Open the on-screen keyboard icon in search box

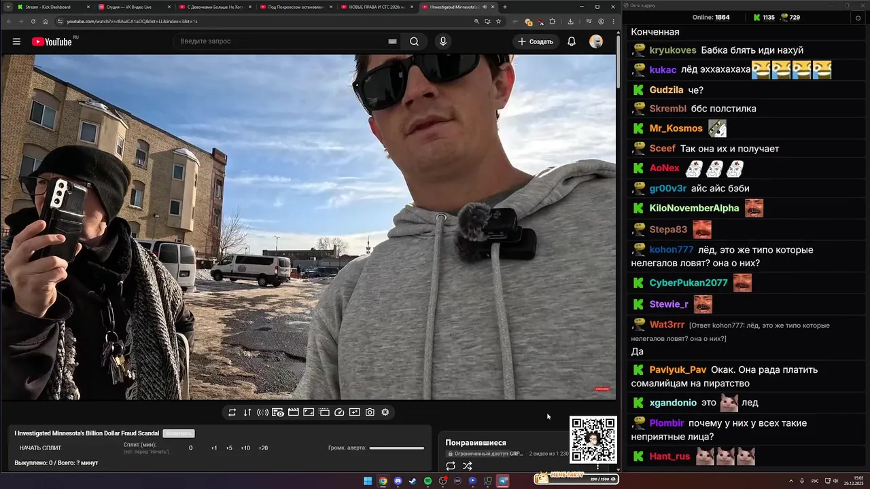(392, 41)
